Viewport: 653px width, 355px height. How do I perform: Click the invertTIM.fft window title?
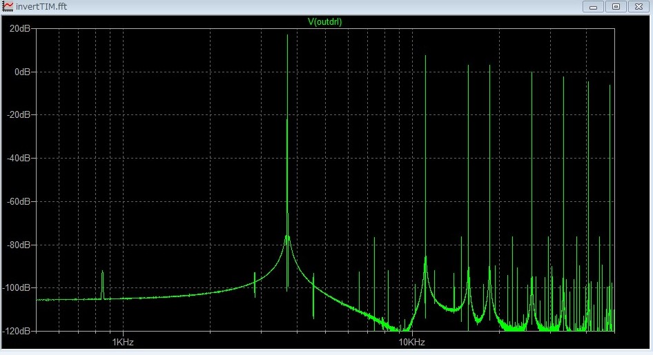[41, 7]
